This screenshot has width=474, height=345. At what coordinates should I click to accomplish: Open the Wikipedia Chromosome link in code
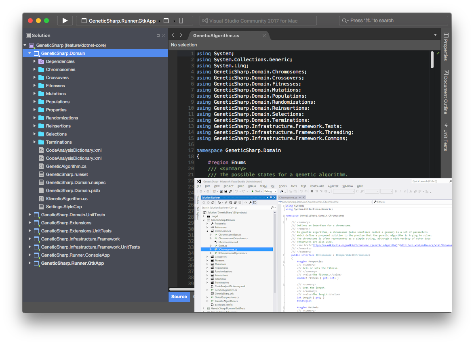click(355, 245)
